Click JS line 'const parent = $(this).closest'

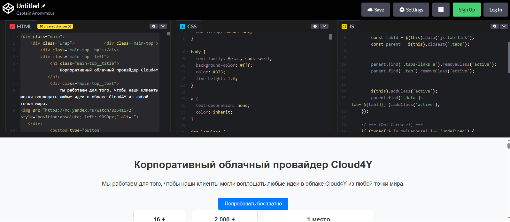click(x=420, y=44)
